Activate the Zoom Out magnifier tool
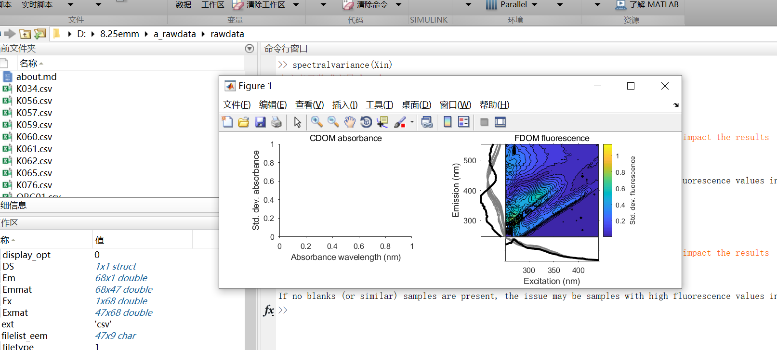 pyautogui.click(x=333, y=122)
